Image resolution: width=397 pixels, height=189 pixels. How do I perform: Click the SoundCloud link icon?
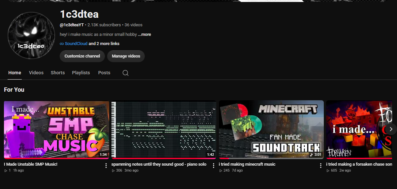click(62, 44)
